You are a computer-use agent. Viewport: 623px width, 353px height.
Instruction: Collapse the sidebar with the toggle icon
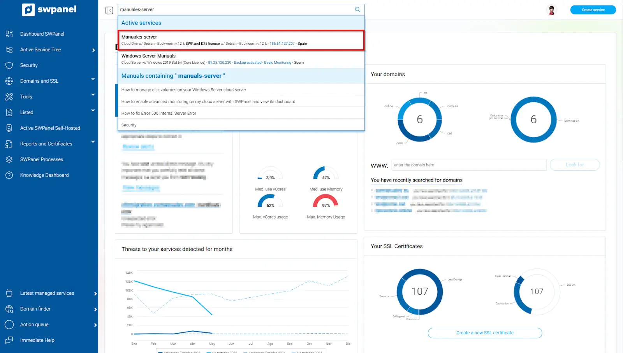tap(109, 10)
